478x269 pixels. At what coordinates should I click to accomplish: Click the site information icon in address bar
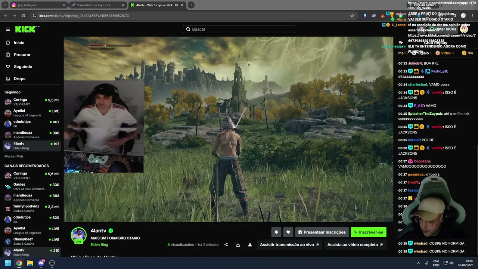coord(34,16)
